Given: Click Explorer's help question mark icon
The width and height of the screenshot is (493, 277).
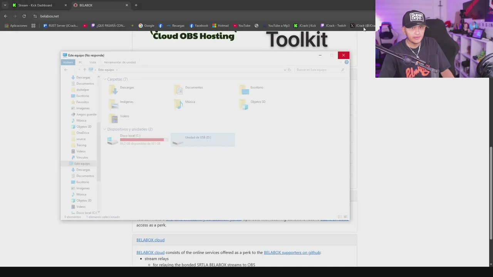Looking at the screenshot, I should click(346, 62).
